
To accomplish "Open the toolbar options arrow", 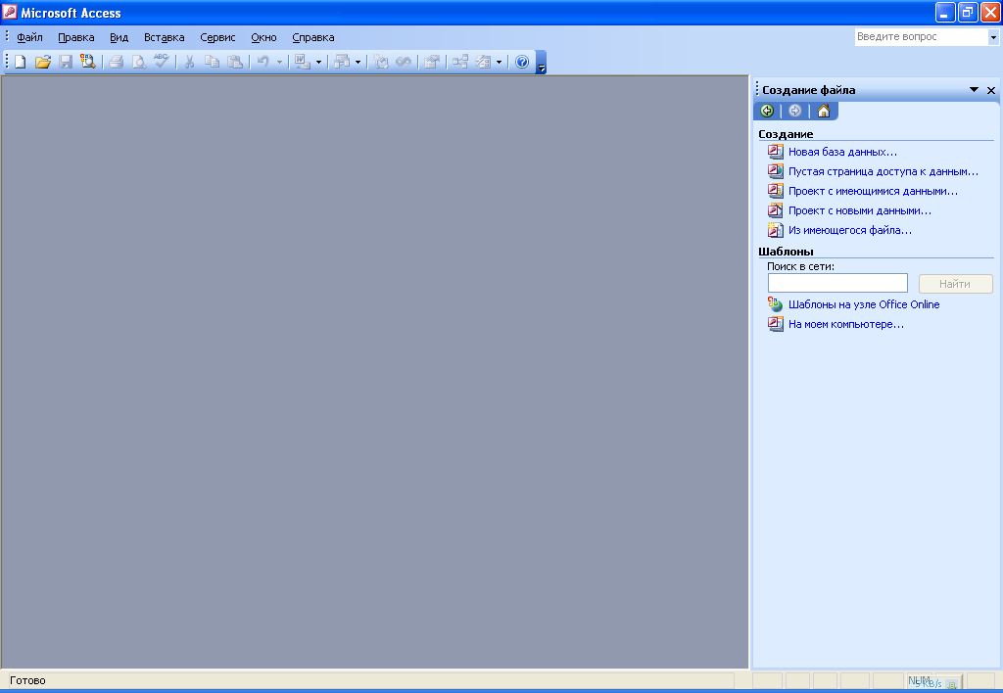I will click(541, 63).
